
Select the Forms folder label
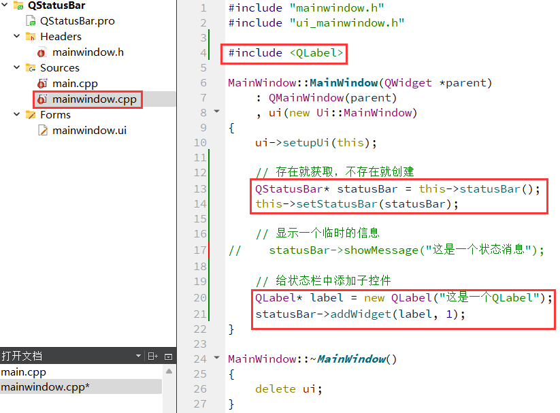point(55,115)
